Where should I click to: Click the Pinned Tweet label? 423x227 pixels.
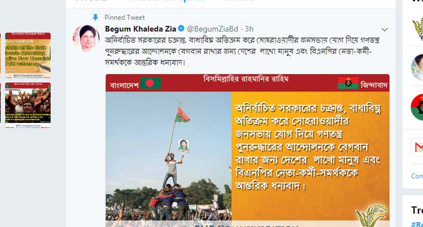(125, 18)
